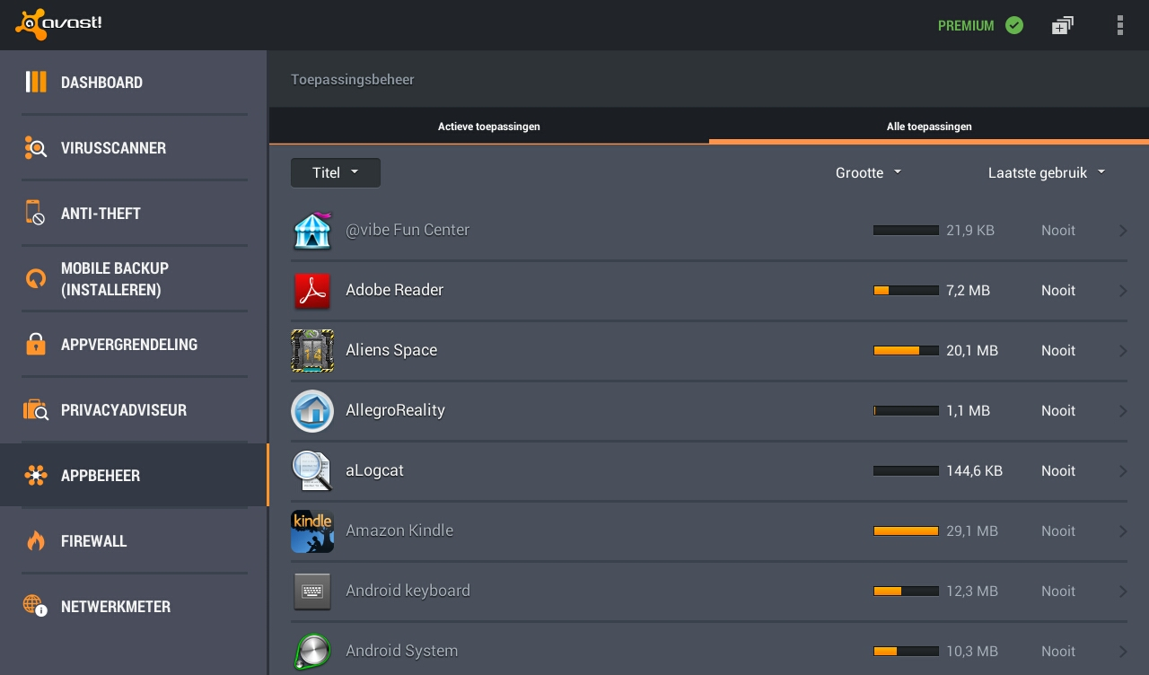Switch to the Actieve toepassingen tab
The width and height of the screenshot is (1149, 675).
point(489,127)
